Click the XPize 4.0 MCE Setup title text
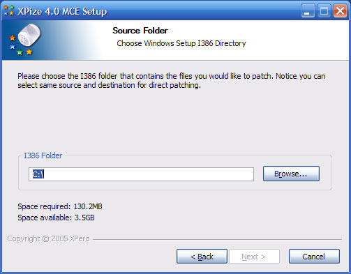The height and width of the screenshot is (274, 351). tap(62, 11)
